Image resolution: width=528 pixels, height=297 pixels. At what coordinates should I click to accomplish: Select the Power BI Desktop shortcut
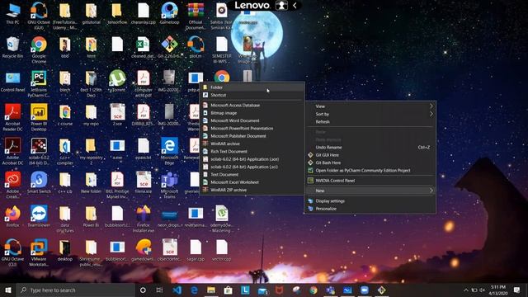pos(39,117)
